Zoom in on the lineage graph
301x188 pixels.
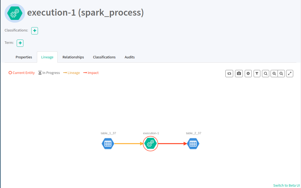274,73
